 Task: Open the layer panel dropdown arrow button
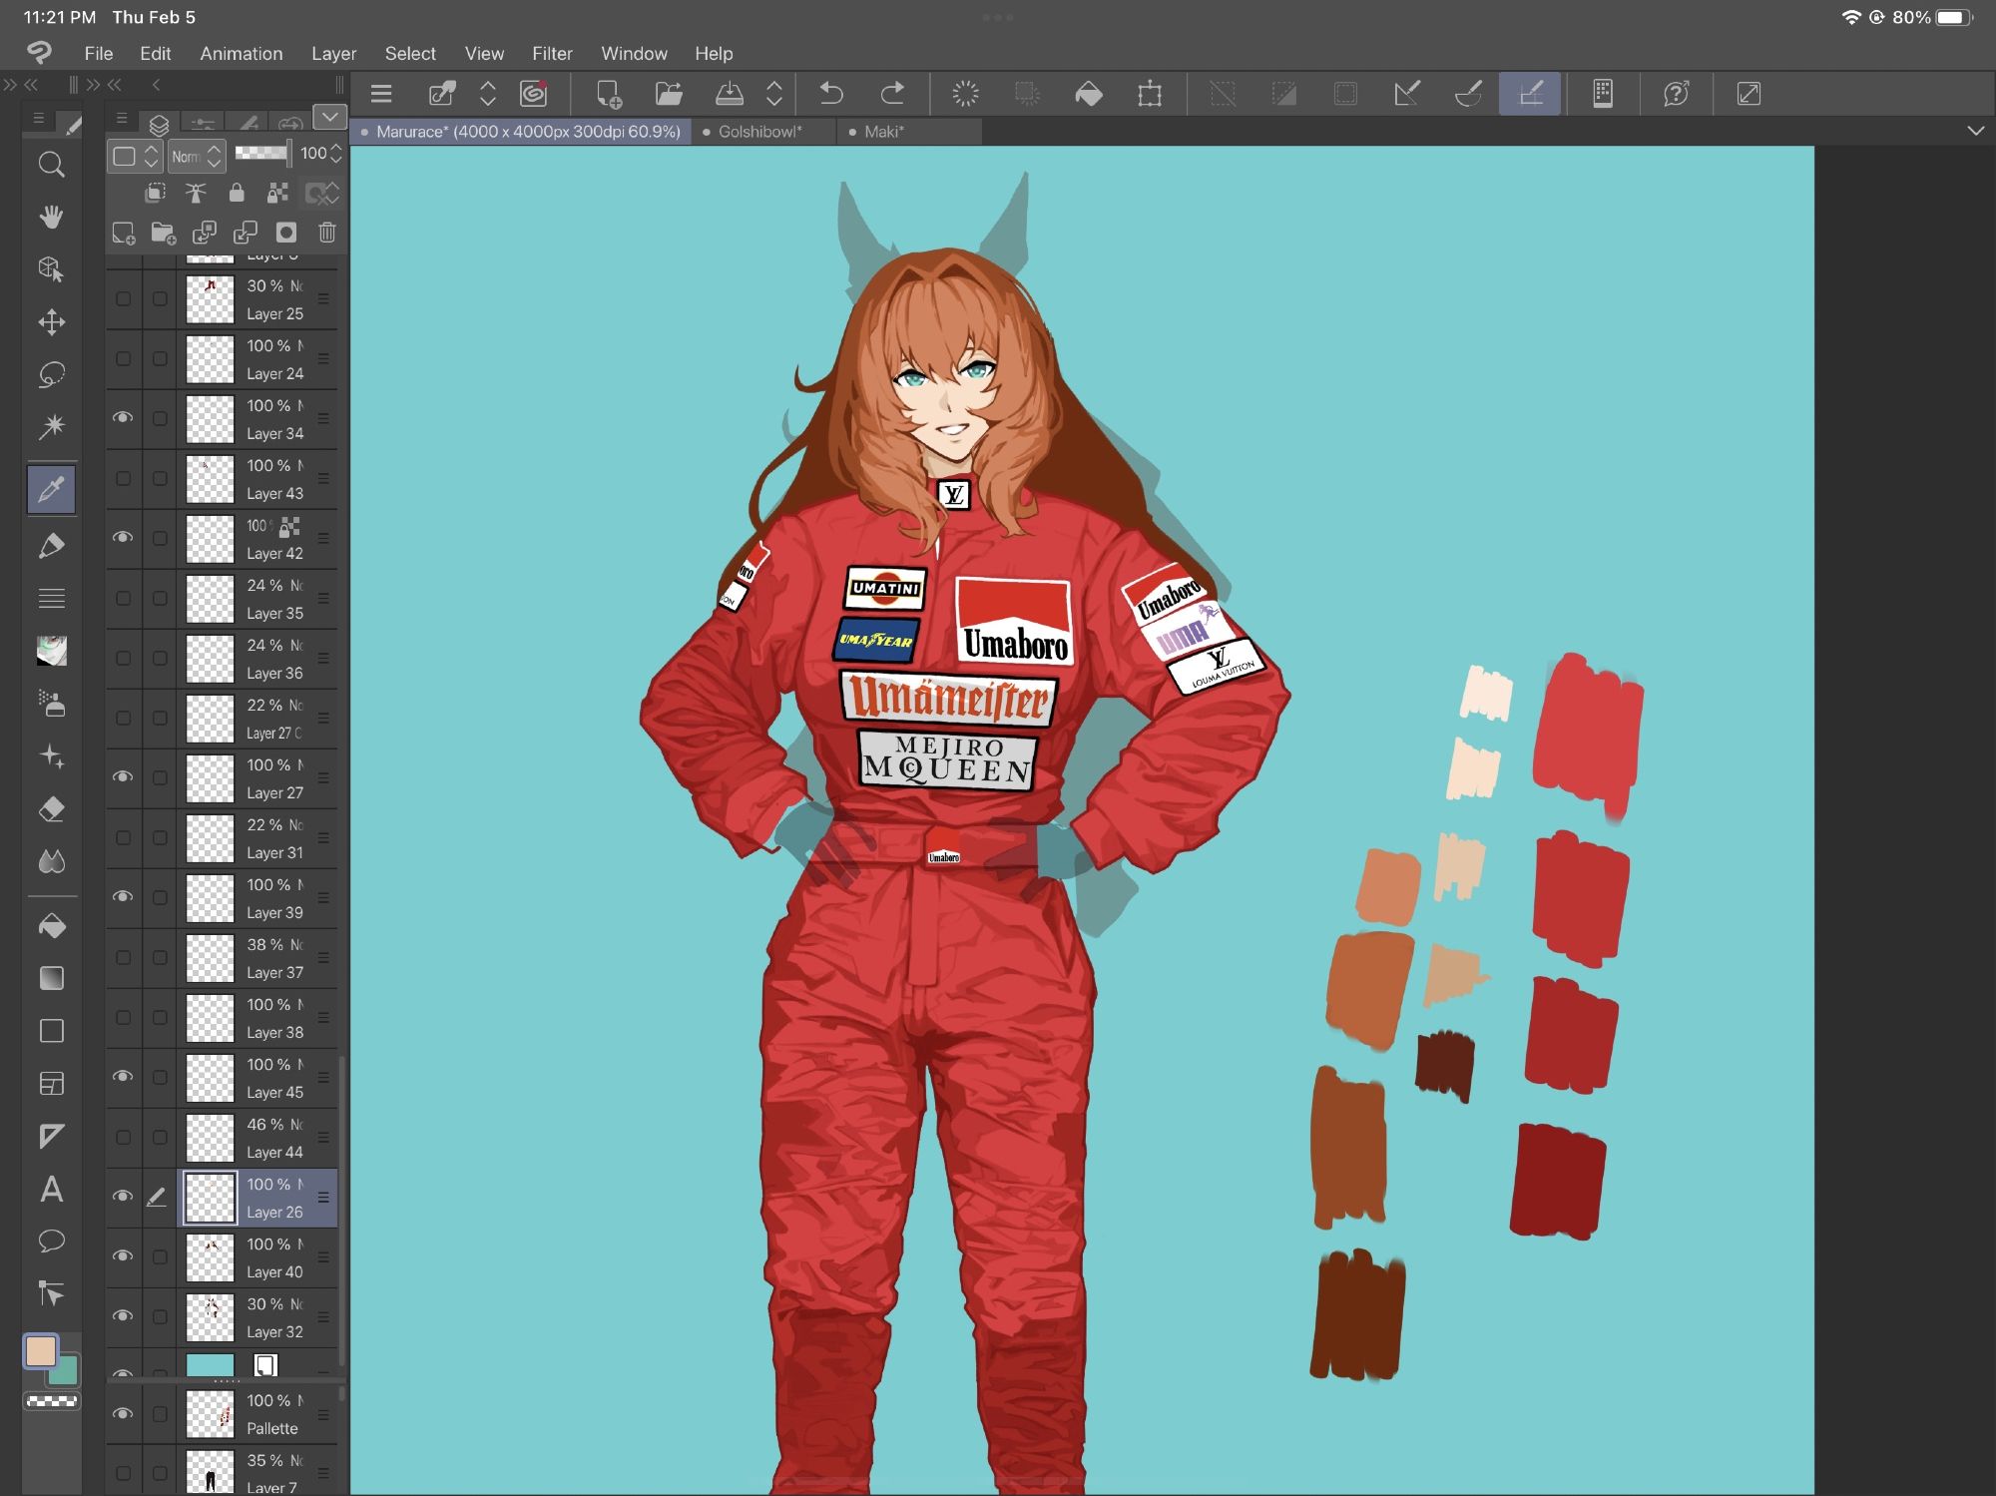click(329, 118)
